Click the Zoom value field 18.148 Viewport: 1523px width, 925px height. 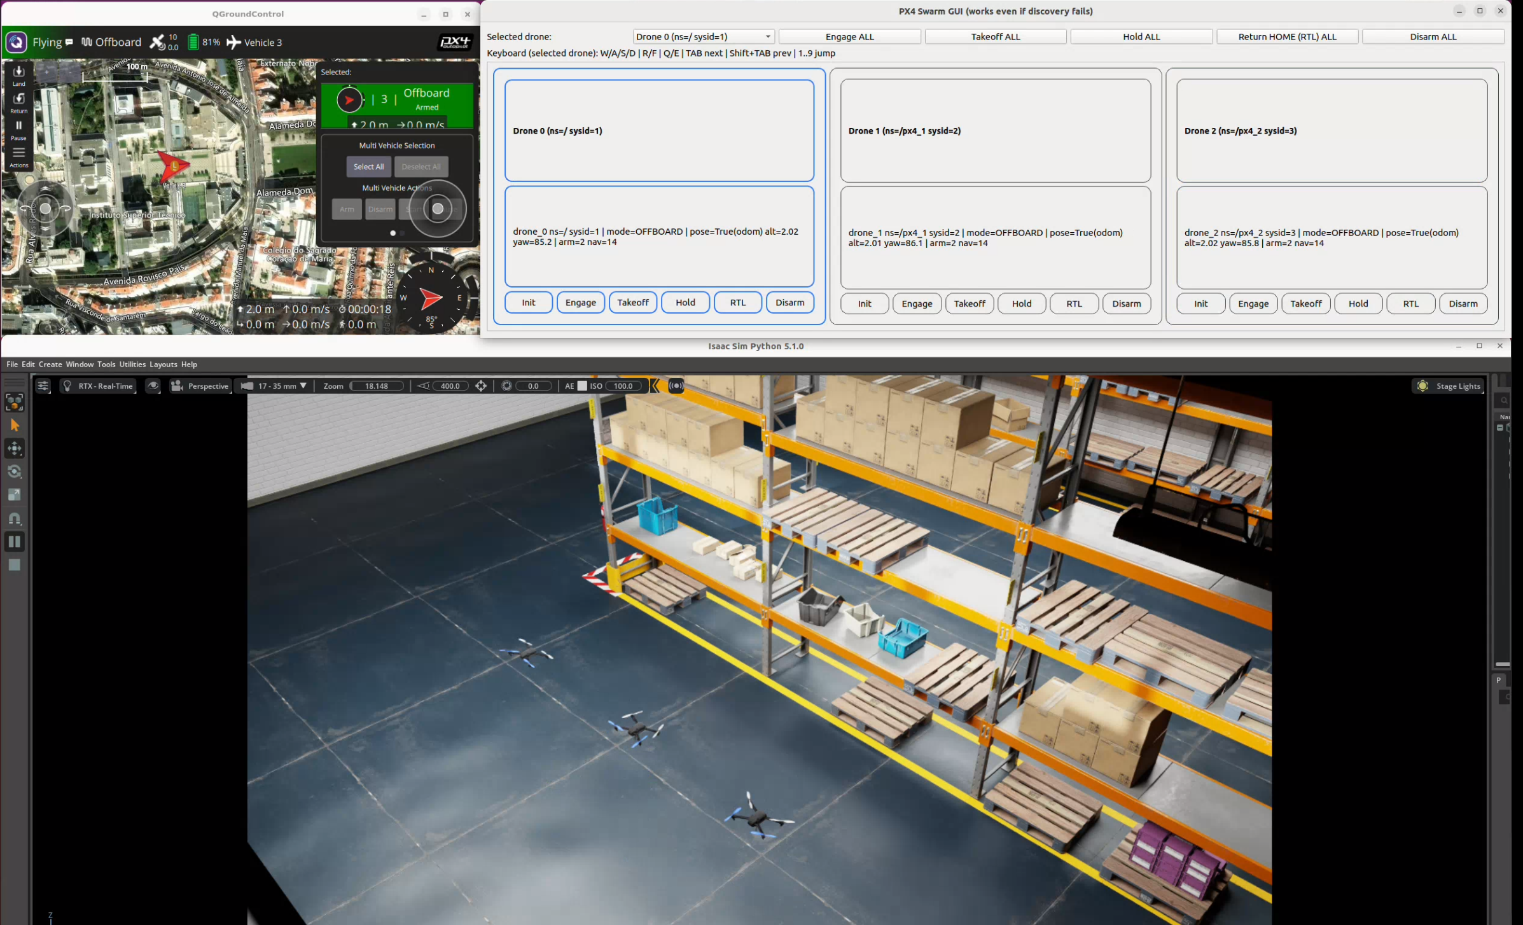[377, 386]
